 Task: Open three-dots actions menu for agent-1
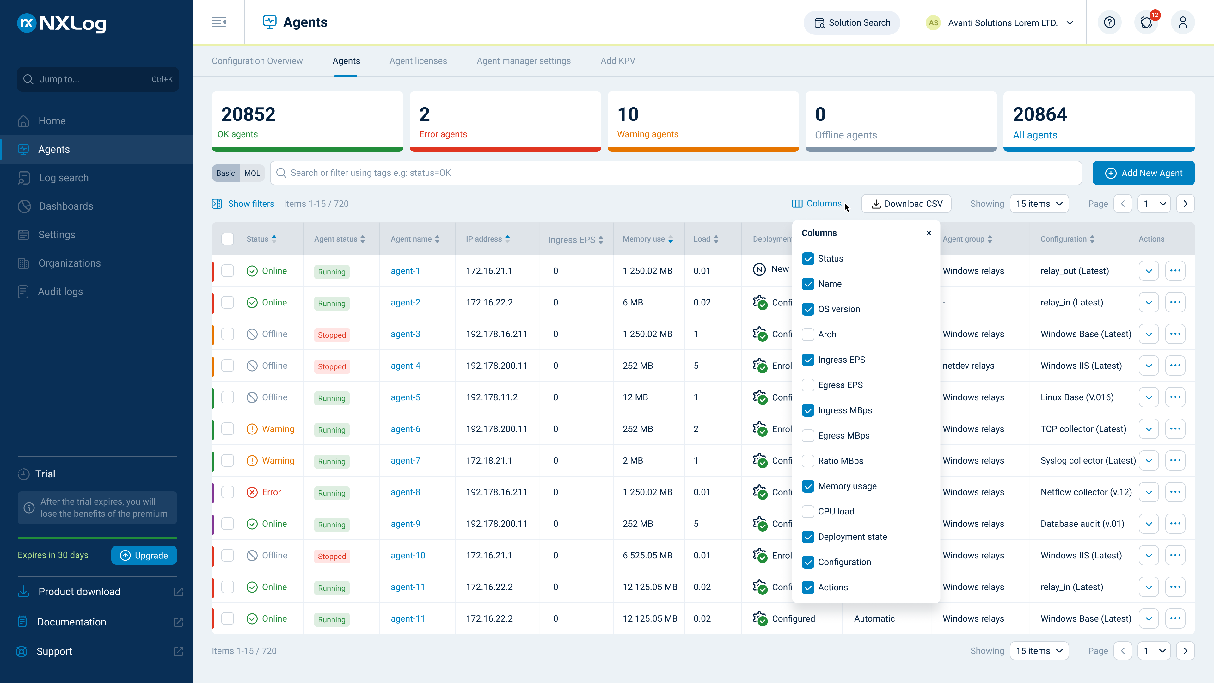tap(1175, 271)
